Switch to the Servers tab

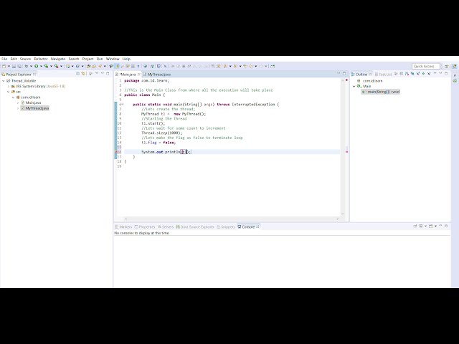pos(166,226)
